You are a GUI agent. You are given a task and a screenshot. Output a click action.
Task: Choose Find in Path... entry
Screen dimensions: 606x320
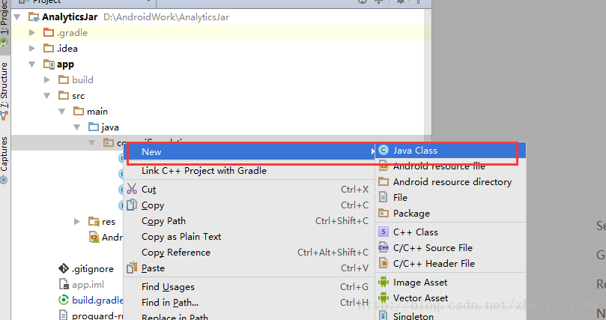click(249, 303)
